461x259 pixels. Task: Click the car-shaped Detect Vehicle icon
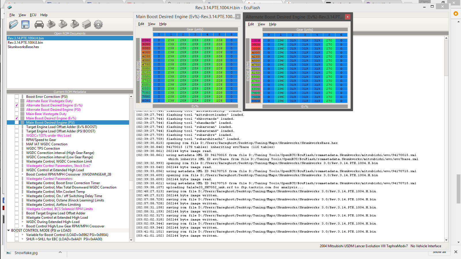pyautogui.click(x=39, y=24)
